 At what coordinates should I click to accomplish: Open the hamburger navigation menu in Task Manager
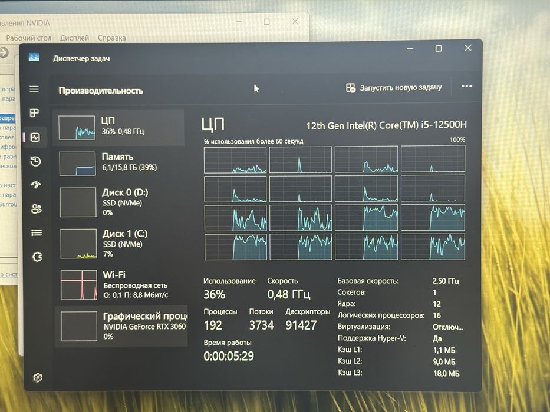[x=34, y=89]
